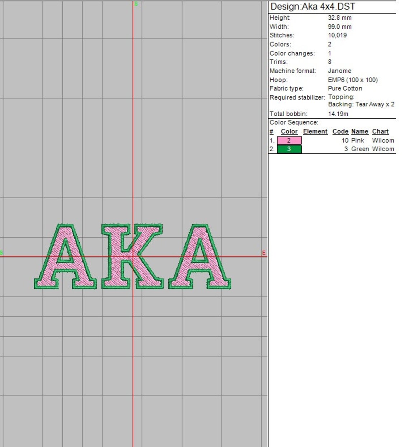Open the Chart column options

click(x=380, y=132)
